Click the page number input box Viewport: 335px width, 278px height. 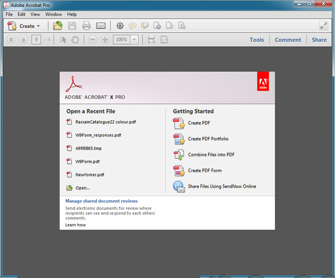tap(36, 39)
